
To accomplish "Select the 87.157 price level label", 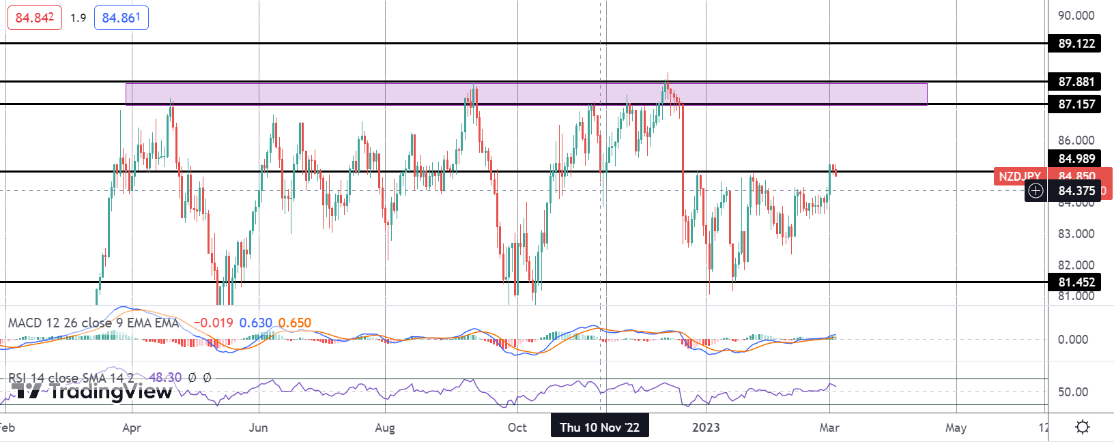I will coord(1076,104).
